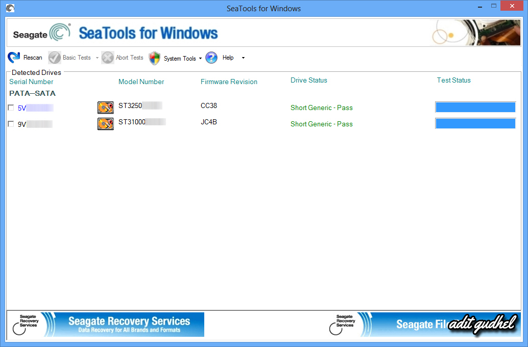This screenshot has width=528, height=347.
Task: Click firmware revision JC4B
Action: (x=209, y=122)
